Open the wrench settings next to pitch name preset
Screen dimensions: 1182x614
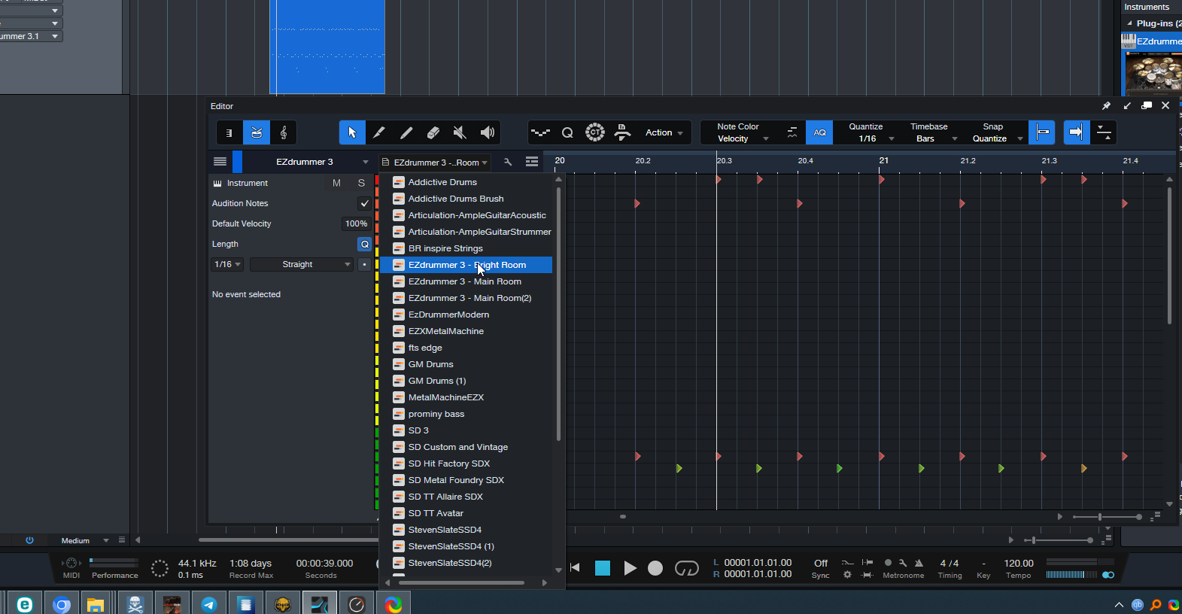[x=508, y=162]
